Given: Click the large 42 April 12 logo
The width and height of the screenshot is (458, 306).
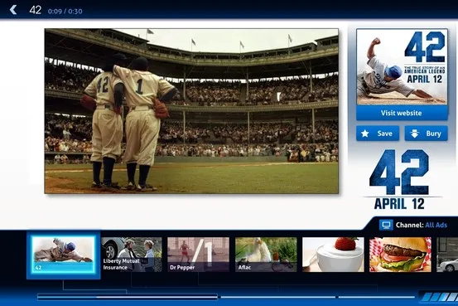Looking at the screenshot, I should click(x=399, y=179).
